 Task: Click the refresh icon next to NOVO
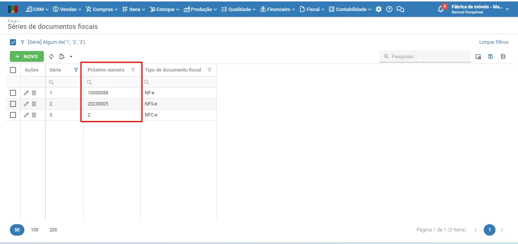click(51, 56)
